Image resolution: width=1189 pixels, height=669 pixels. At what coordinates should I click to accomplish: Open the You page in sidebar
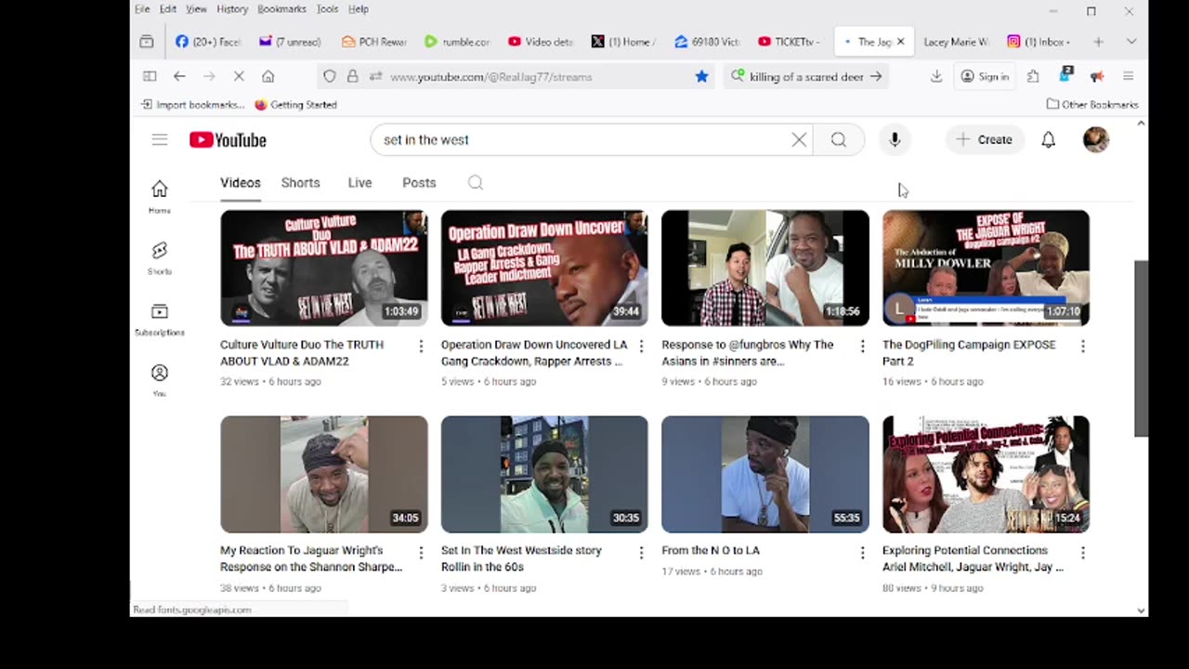(x=160, y=380)
